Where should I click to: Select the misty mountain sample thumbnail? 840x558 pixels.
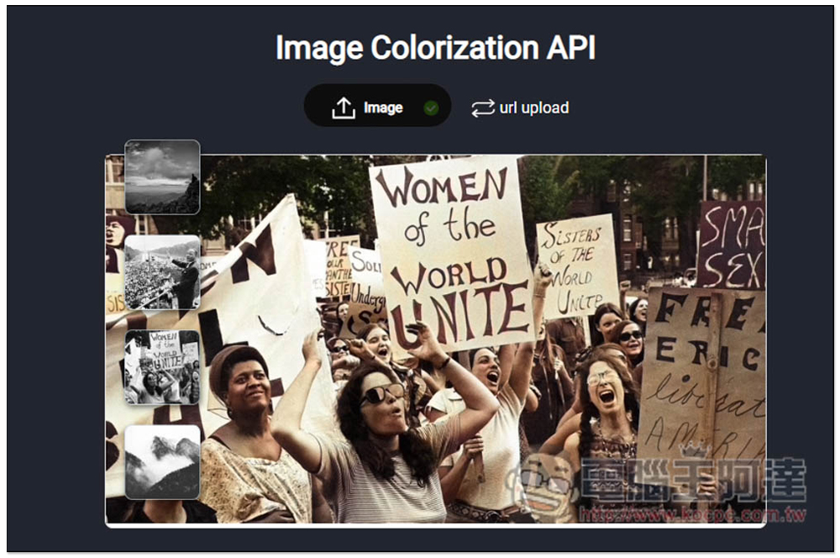(162, 461)
